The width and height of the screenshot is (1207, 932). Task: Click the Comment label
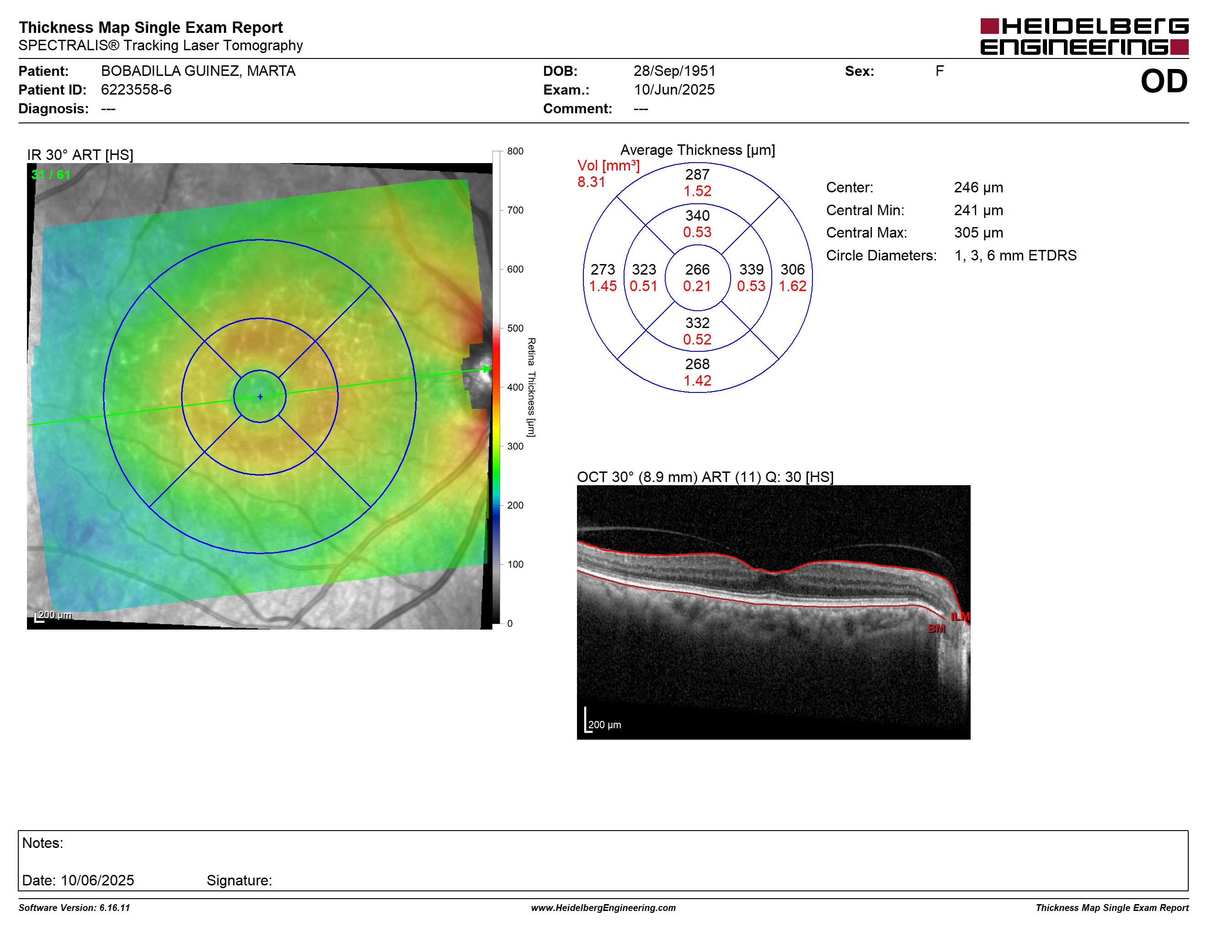coord(577,108)
